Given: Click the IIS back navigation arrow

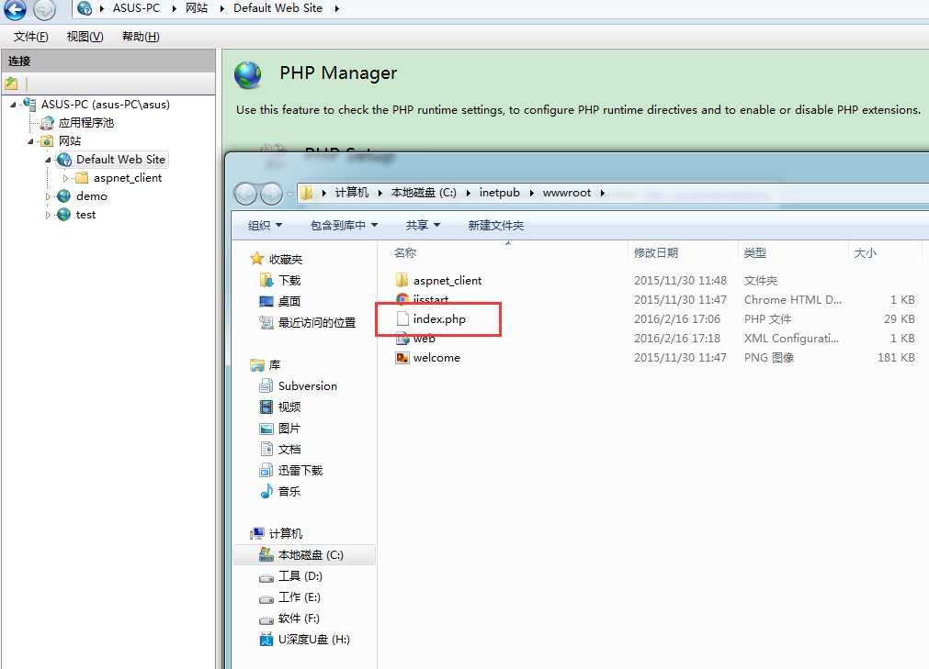Looking at the screenshot, I should (x=15, y=8).
